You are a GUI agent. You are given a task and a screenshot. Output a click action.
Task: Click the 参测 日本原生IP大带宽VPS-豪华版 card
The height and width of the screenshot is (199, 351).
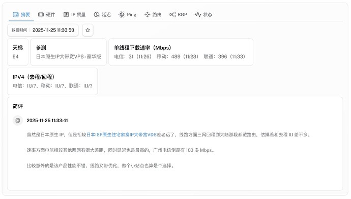pos(68,52)
